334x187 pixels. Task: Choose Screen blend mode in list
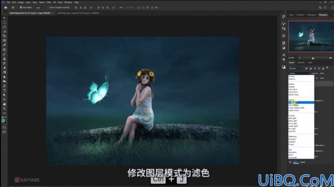pos(301,102)
